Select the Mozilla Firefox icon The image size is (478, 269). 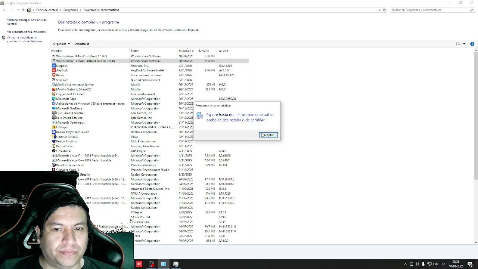pos(54,89)
